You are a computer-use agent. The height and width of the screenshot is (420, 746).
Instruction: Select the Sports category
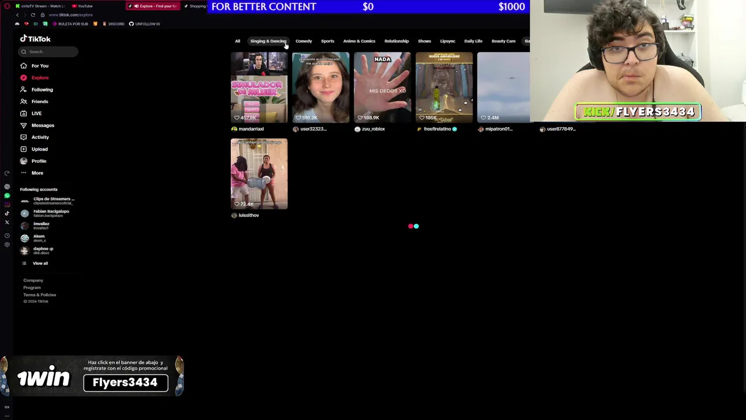click(328, 41)
